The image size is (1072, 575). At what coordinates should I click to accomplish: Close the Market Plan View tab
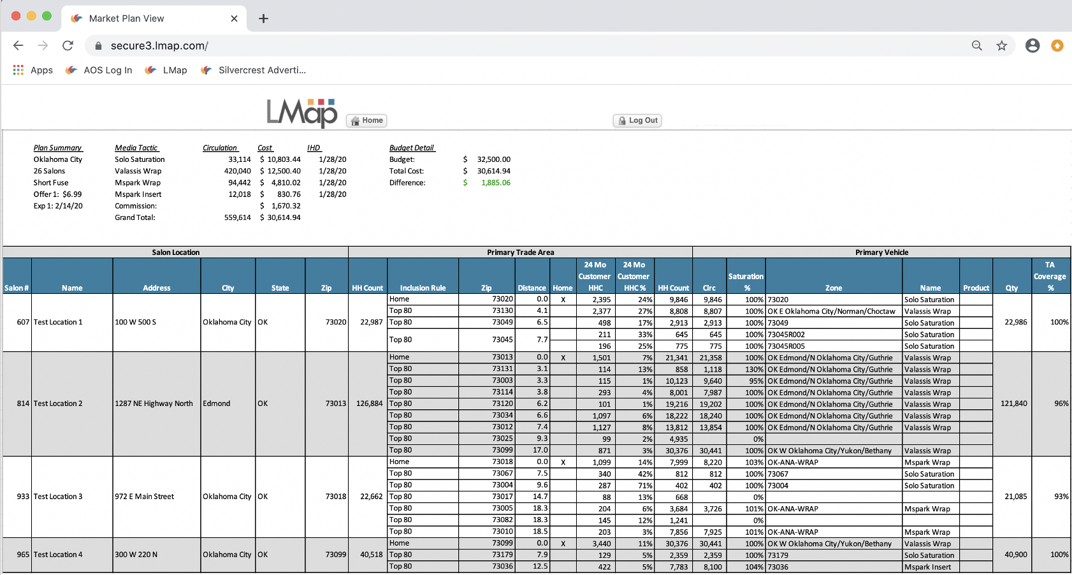coord(234,18)
